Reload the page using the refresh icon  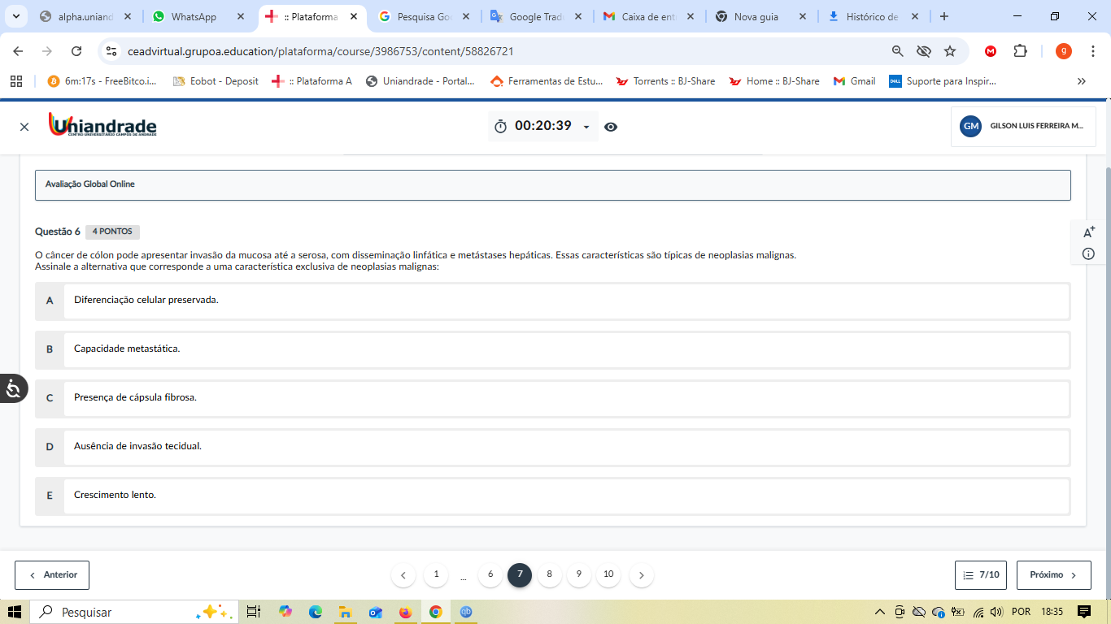coord(76,51)
